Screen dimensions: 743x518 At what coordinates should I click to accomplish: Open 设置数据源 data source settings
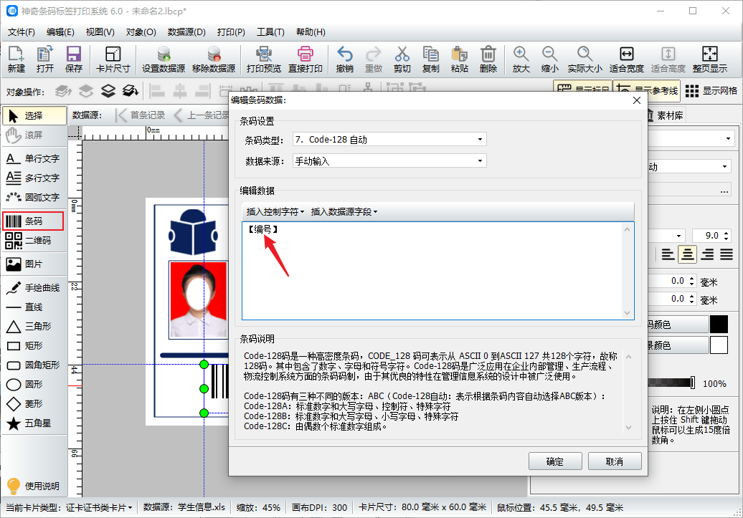[164, 59]
